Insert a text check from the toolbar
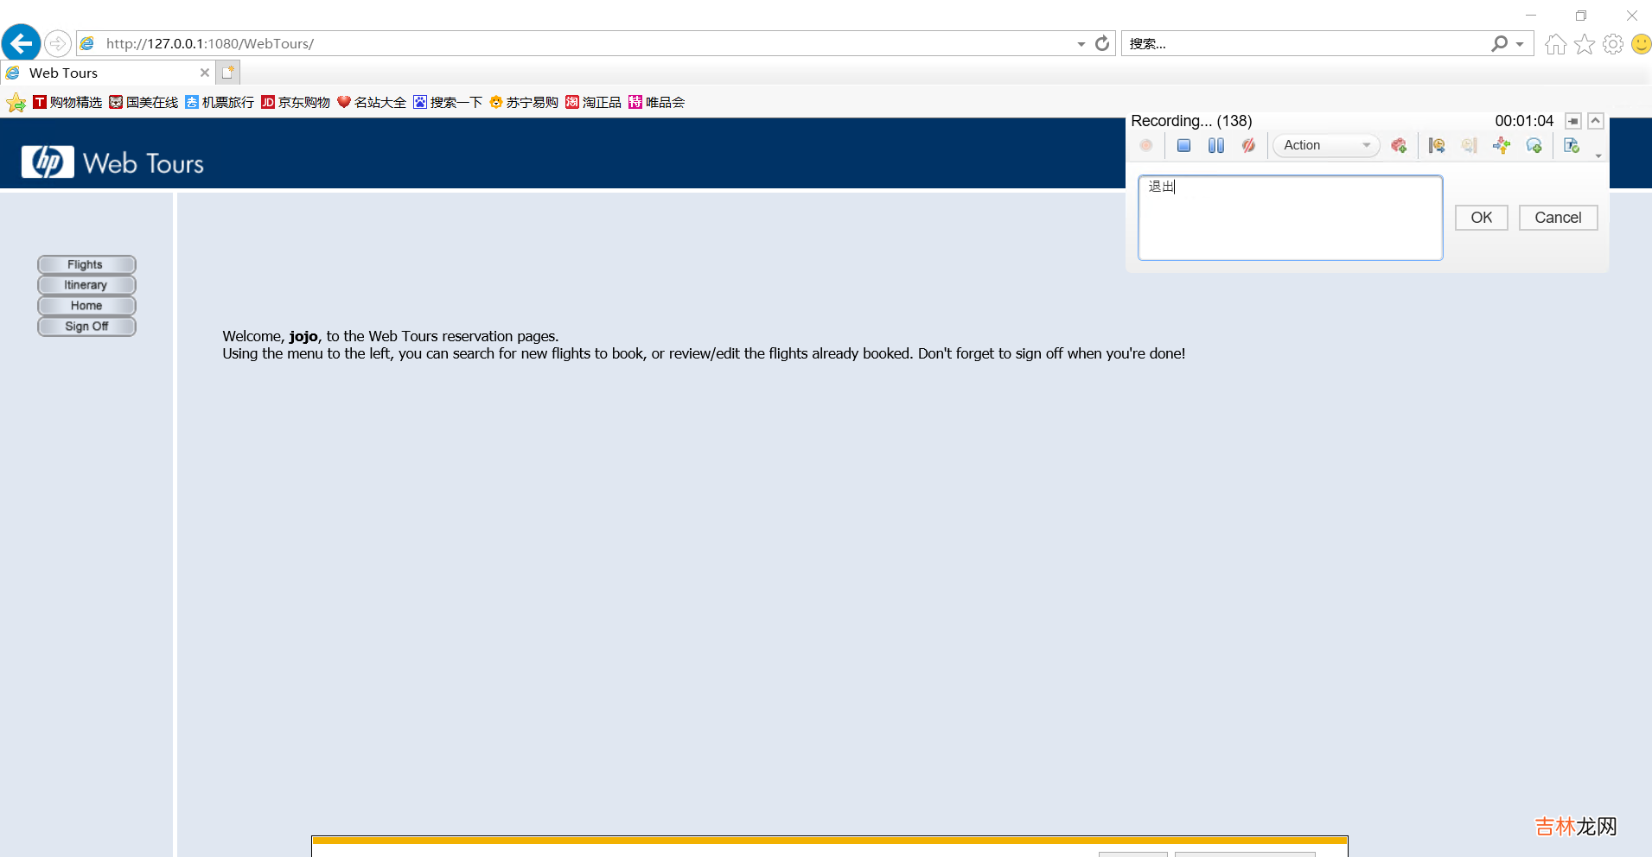Viewport: 1652px width, 857px height. (1572, 146)
